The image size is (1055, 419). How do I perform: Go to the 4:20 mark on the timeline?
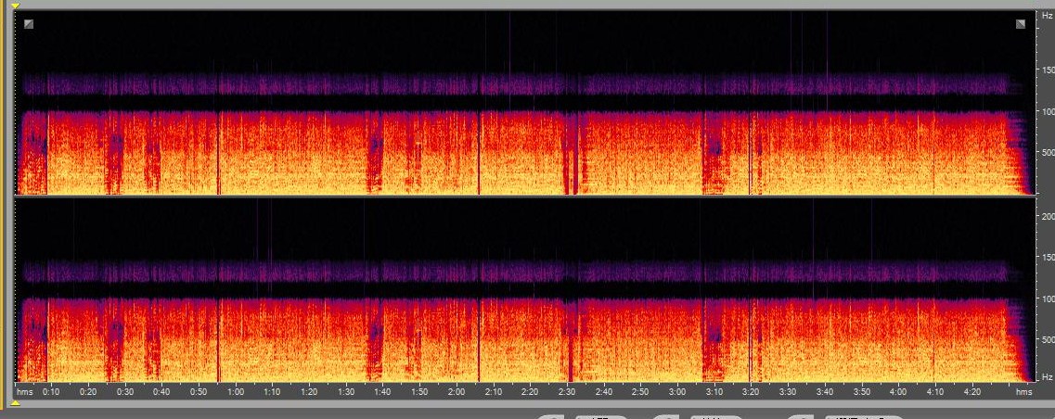coord(971,392)
